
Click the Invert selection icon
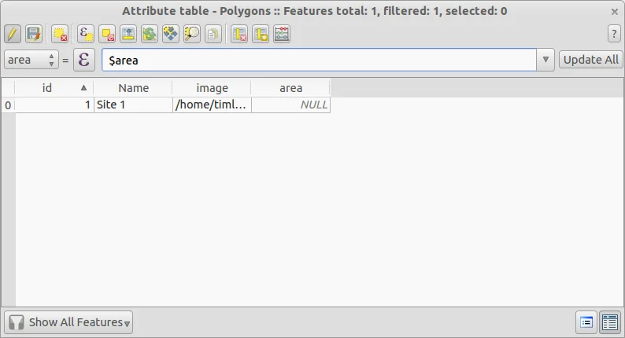(150, 34)
